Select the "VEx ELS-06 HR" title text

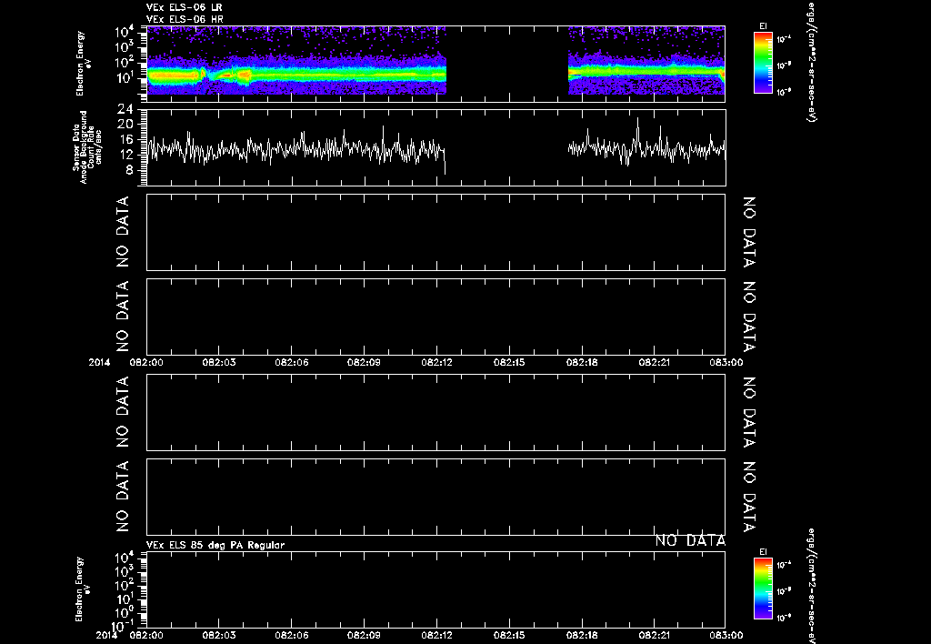pos(185,20)
